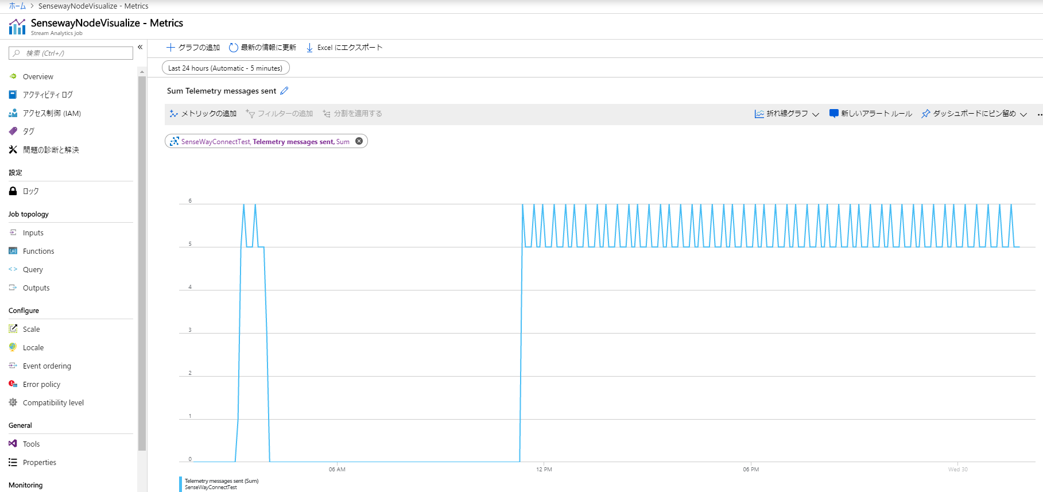Viewport: 1043px width, 492px height.
Task: Click the Stream Analytics job header icon
Action: coord(17,26)
